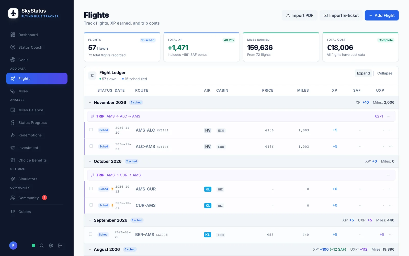Click Import E-ticket button

coord(341,15)
